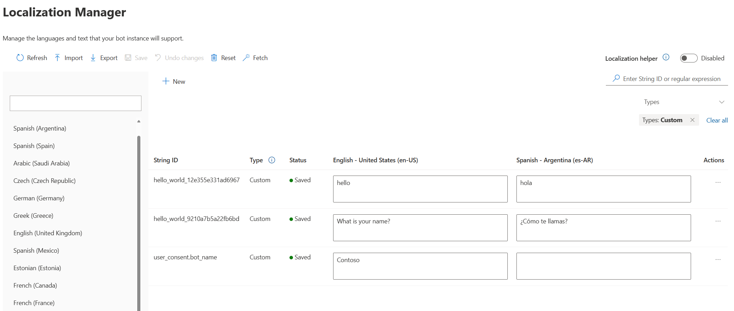Select German (Germany) in language list
The image size is (734, 311).
coord(39,198)
